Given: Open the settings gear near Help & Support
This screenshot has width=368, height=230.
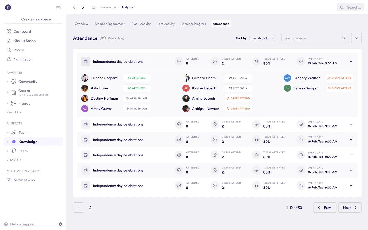Looking at the screenshot, I should coord(61,224).
